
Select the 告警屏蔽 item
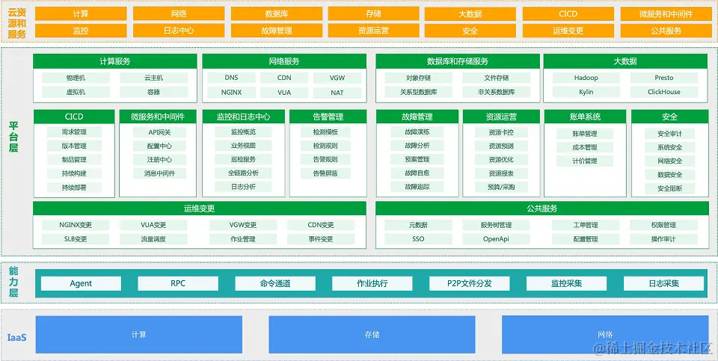pos(325,173)
